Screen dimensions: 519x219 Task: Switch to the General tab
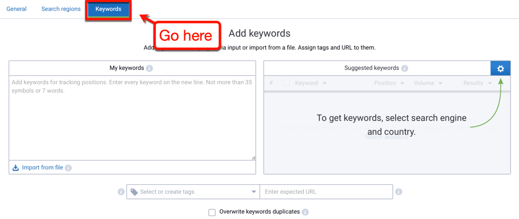click(16, 9)
